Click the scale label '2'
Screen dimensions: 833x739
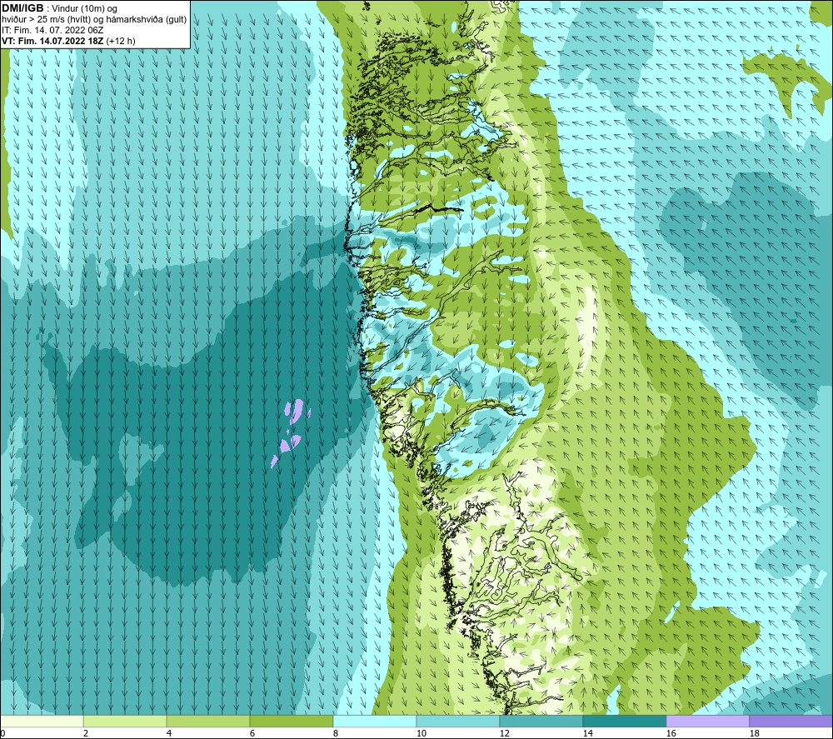[x=86, y=733]
